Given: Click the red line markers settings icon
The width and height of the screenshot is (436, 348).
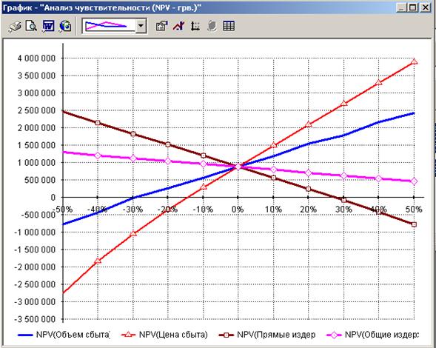Looking at the screenshot, I should click(178, 26).
